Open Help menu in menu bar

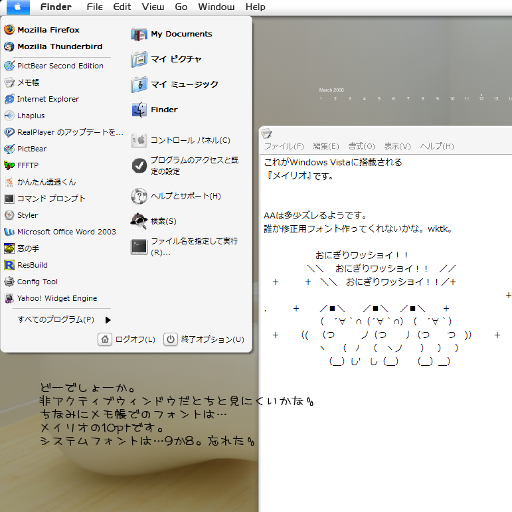(x=256, y=7)
